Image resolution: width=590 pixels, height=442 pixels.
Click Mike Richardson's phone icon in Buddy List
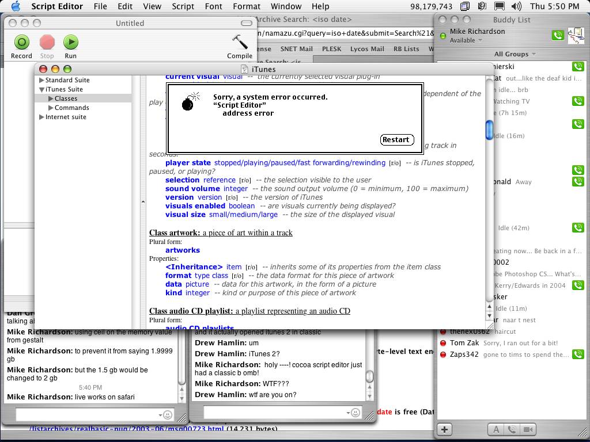click(x=558, y=35)
